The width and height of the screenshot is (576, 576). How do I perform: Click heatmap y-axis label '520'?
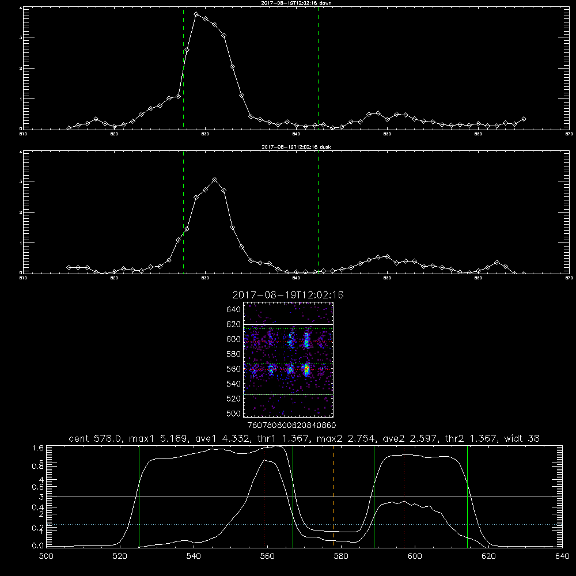pos(234,399)
